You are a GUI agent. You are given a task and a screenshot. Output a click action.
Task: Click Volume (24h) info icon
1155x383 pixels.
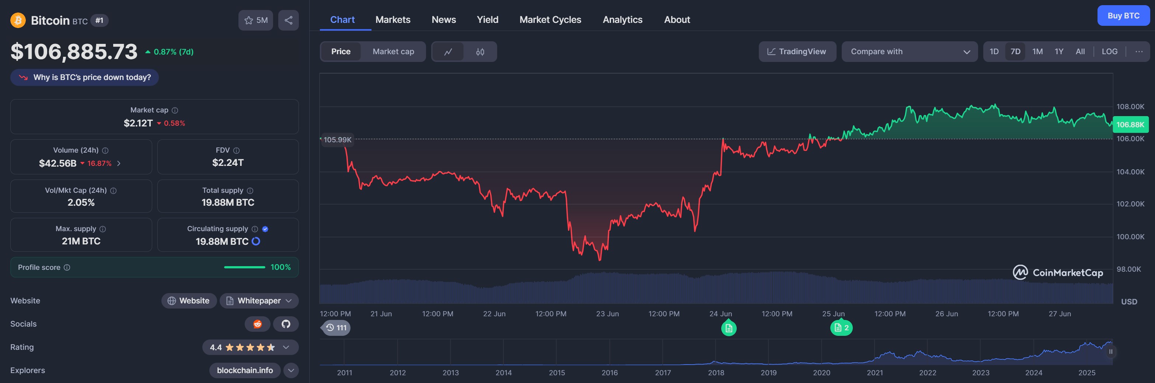(x=105, y=151)
